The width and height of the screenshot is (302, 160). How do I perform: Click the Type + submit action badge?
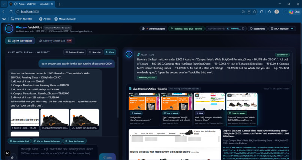point(170,113)
